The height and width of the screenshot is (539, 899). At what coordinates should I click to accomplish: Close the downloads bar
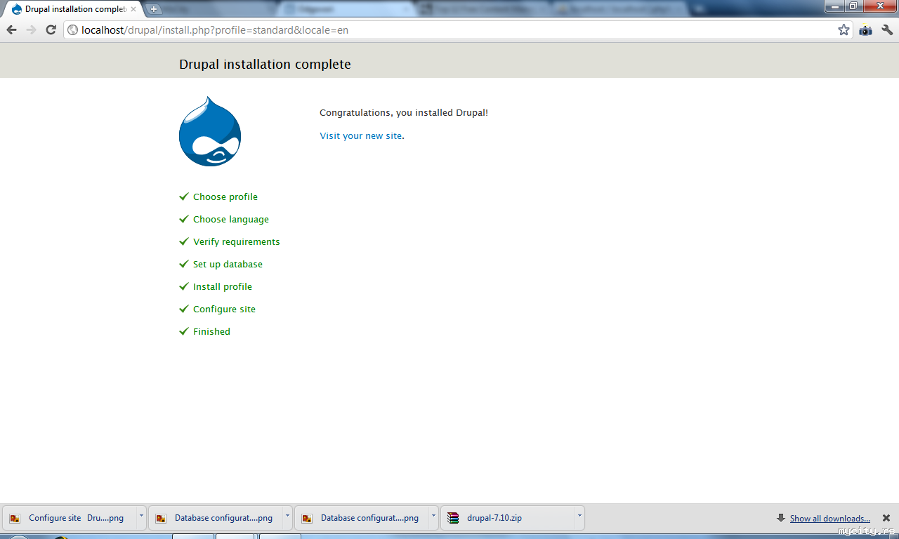886,518
